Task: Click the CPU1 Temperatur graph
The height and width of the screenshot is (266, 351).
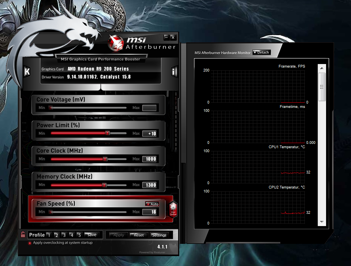Action: [x=258, y=167]
